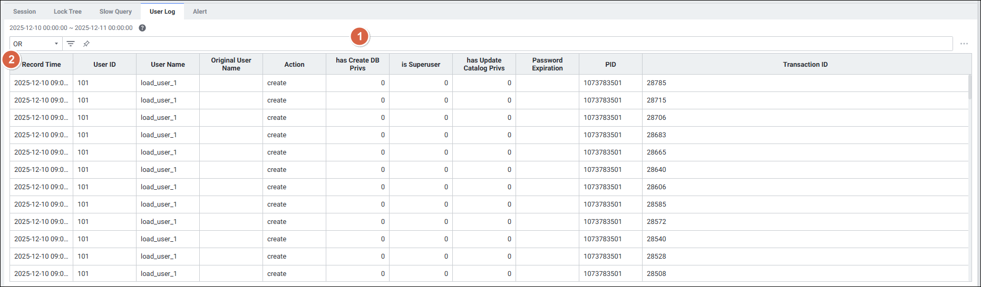
Task: Sort by Record Time column header
Action: pyautogui.click(x=42, y=64)
